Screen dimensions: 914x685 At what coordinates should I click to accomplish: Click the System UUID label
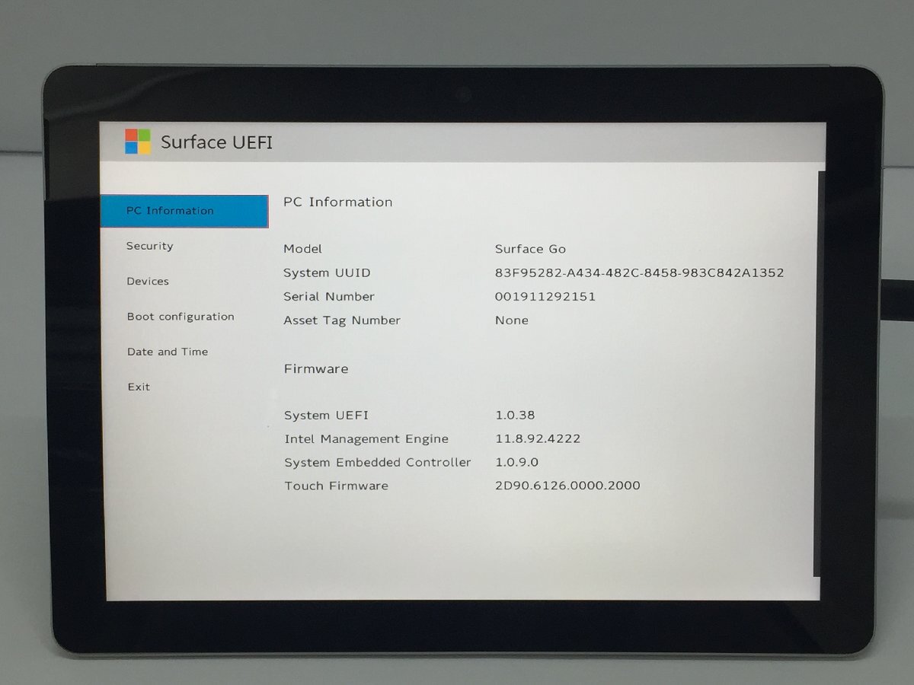coord(327,272)
